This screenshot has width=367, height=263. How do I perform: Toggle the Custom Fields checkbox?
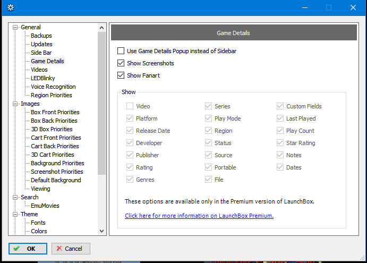coord(280,106)
